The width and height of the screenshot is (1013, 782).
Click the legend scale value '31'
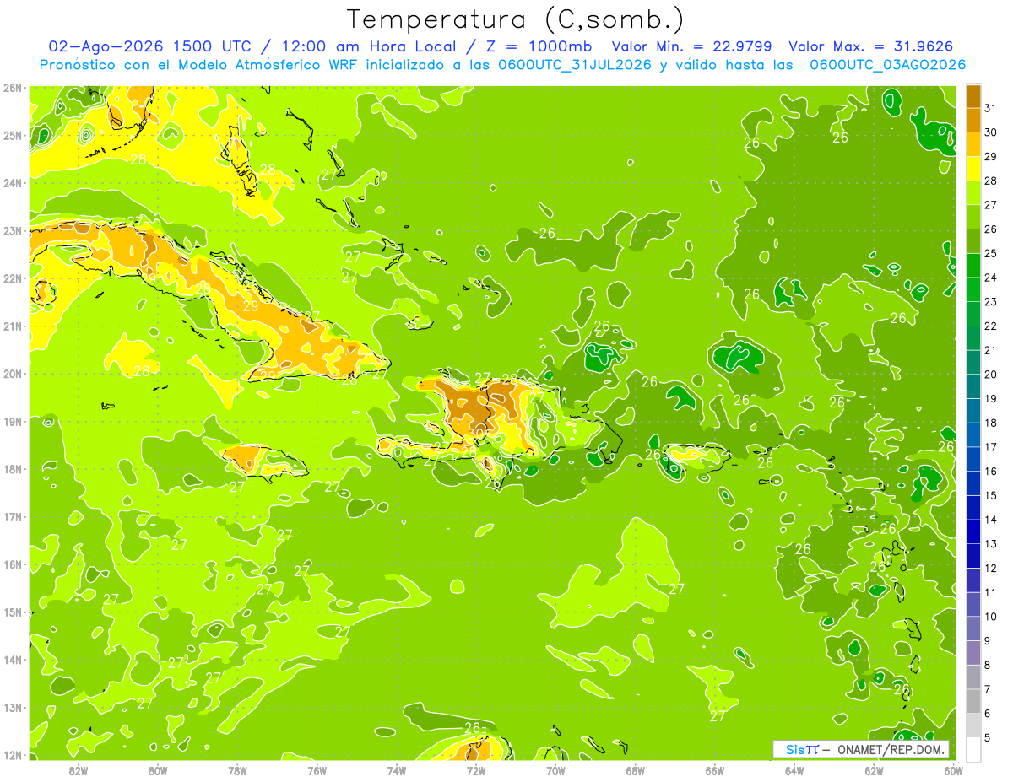(x=990, y=108)
